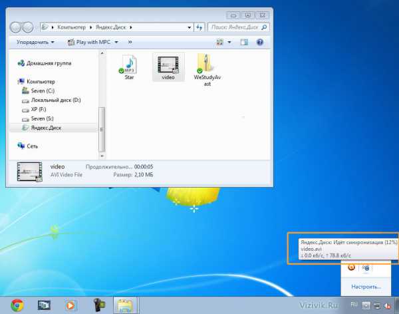
Task: Click the search magnifier icon
Action: pos(264,27)
